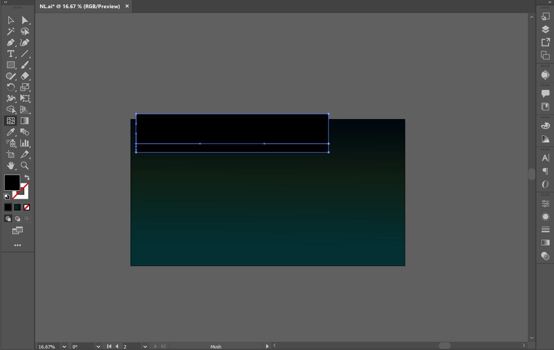Viewport: 554px width, 350px height.
Task: Open the rotate view angle dropdown
Action: pos(98,346)
